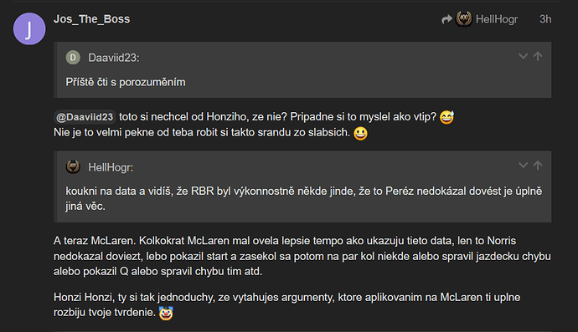Jump to HellHogr's quoted post arrow
Image resolution: width=578 pixels, height=332 pixels.
point(538,166)
